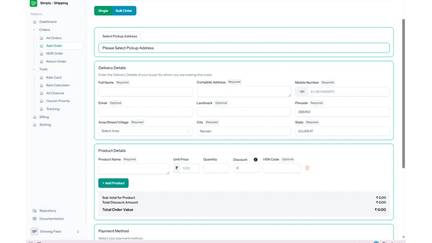This screenshot has width=432, height=243.
Task: Open the All Channel page
Action: 55,93
